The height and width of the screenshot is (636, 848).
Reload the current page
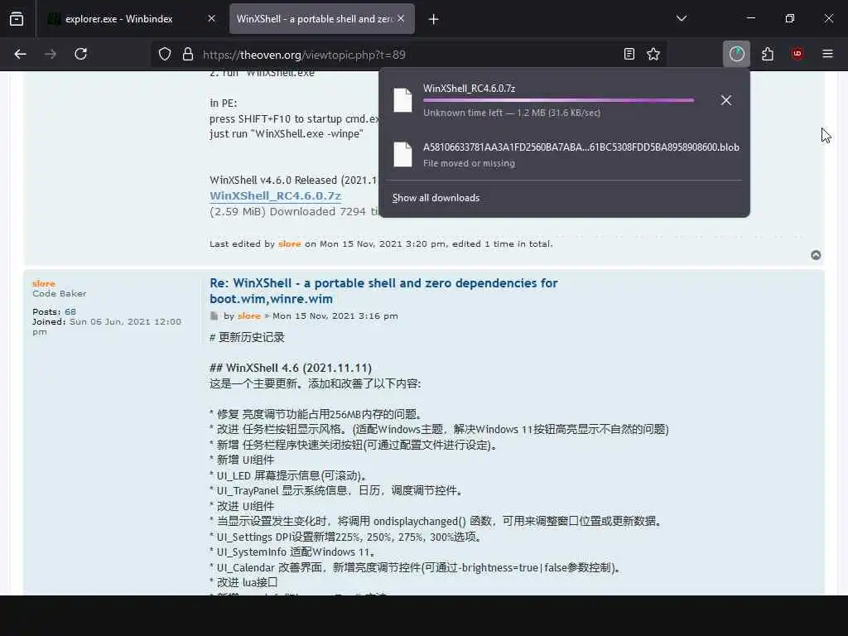(x=80, y=54)
